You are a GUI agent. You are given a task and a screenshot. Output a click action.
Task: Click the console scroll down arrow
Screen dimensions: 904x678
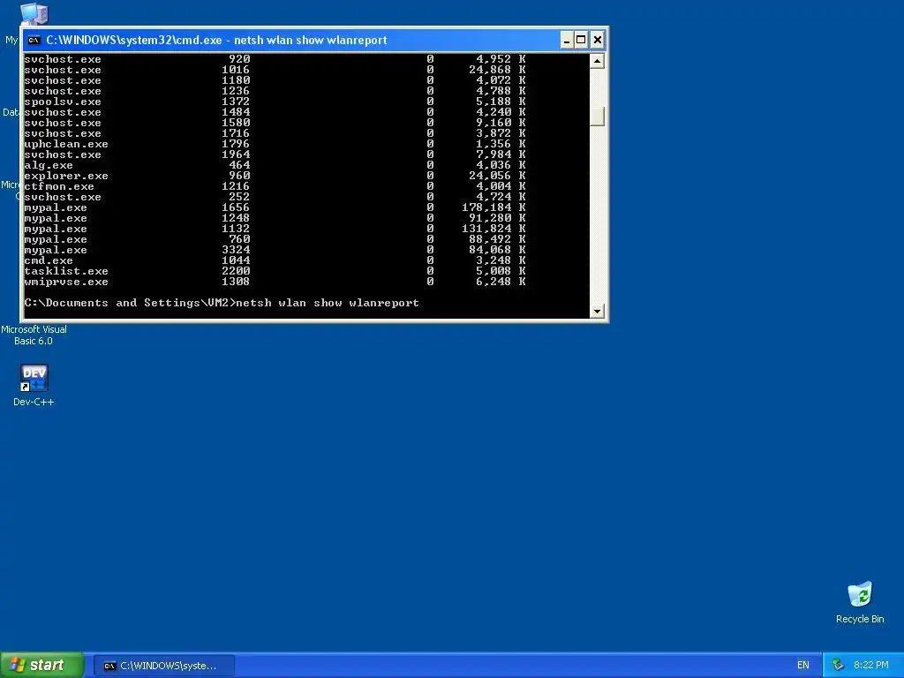click(598, 311)
